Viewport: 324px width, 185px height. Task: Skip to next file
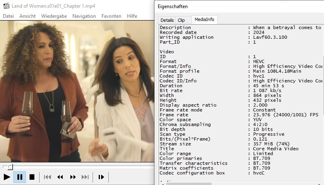pos(85,177)
